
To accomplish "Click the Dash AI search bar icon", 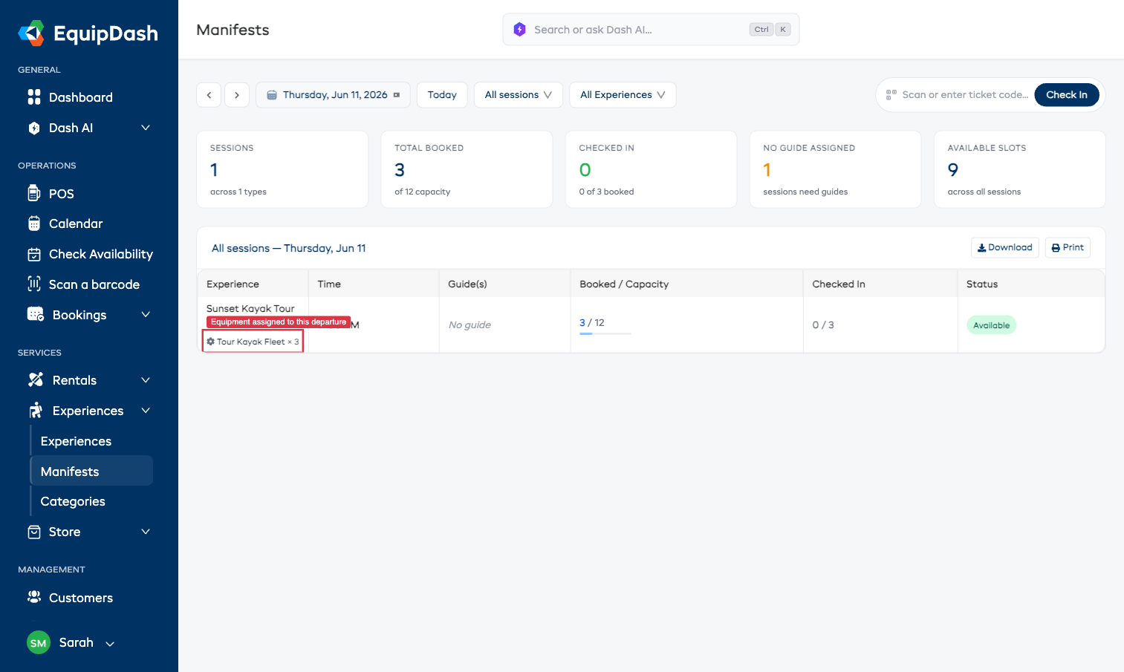I will coord(519,30).
